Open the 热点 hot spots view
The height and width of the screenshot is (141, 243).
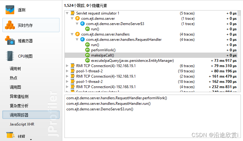[14, 78]
